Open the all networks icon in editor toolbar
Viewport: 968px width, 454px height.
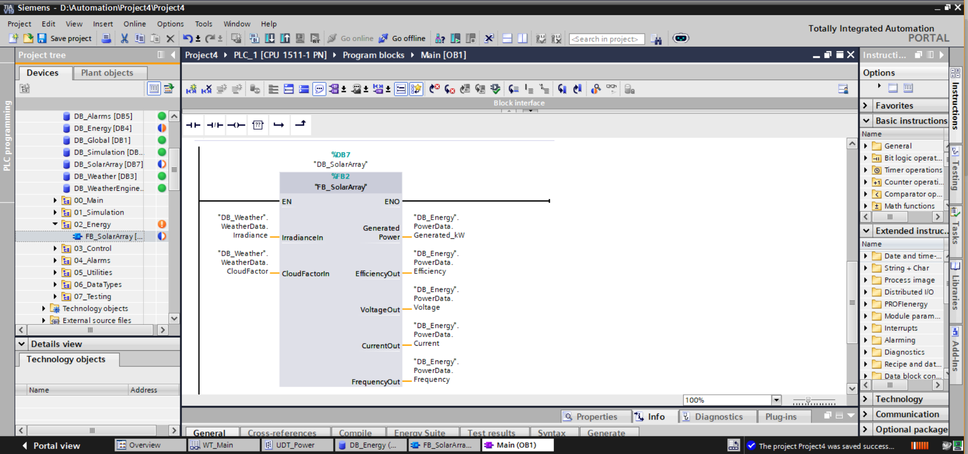pos(288,89)
